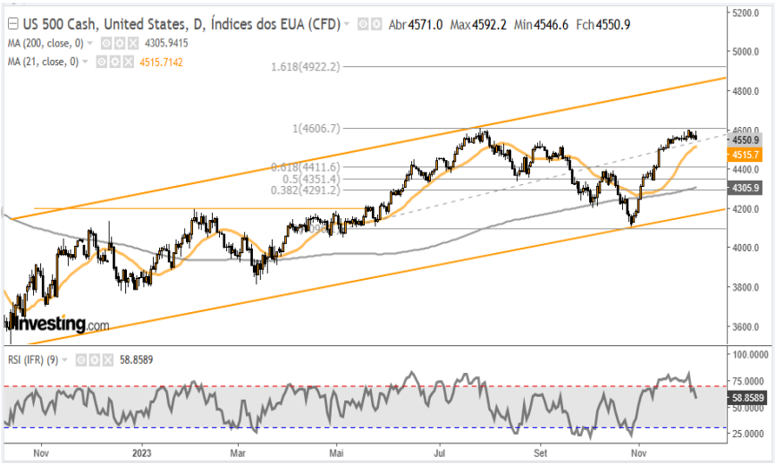775x464 pixels.
Task: Click the 4550.9 last price axis label
Action: (x=745, y=141)
